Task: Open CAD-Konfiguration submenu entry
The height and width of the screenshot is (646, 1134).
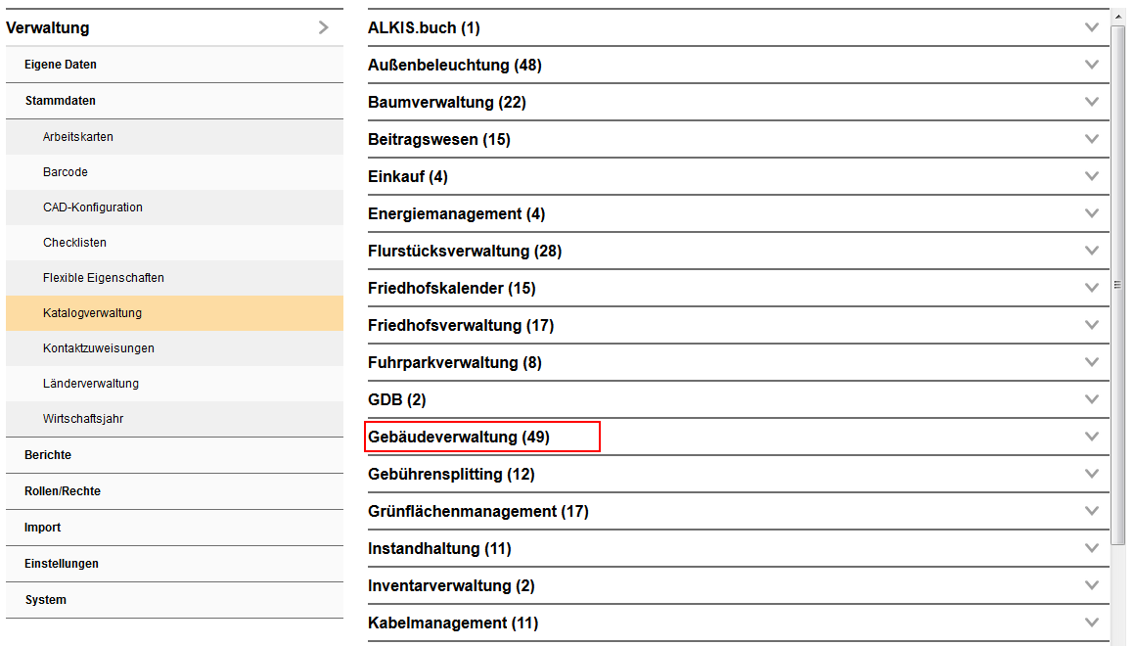Action: point(93,208)
